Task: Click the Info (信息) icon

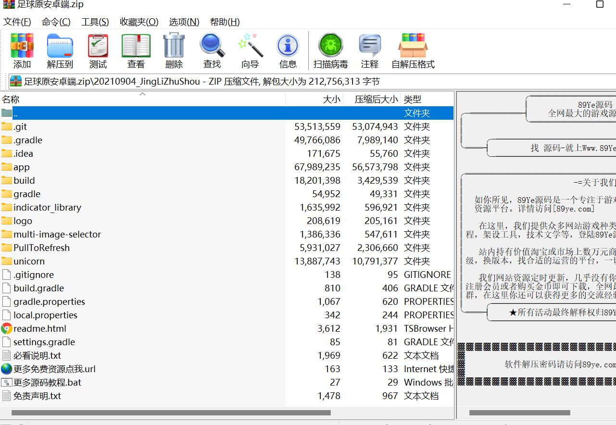Action: pos(288,46)
